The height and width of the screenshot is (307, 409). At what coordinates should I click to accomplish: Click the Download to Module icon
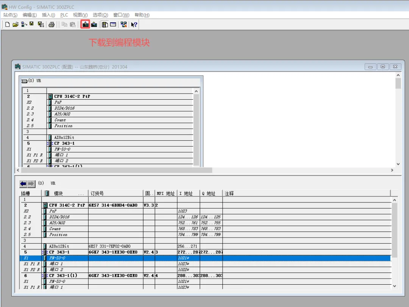click(85, 25)
